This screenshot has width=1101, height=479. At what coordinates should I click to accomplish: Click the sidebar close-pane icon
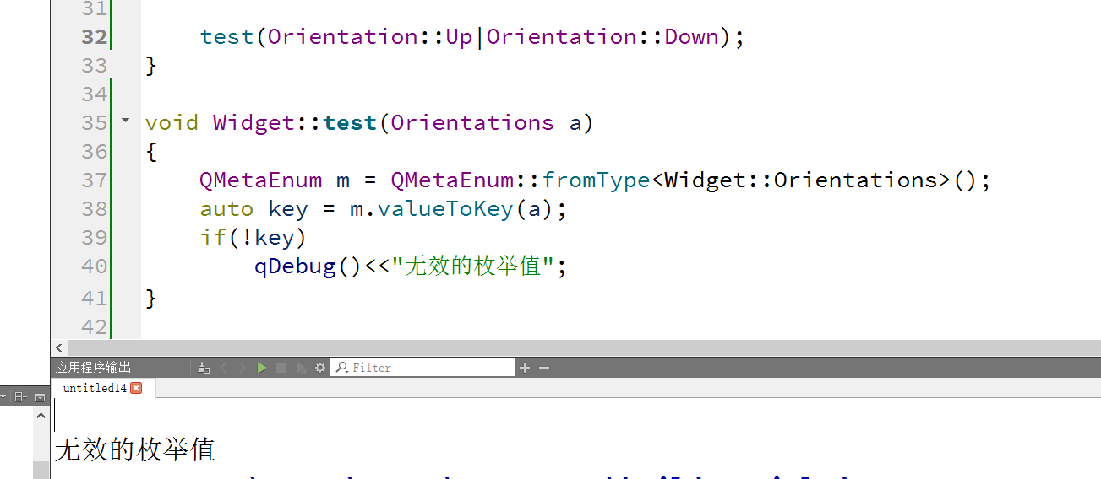click(x=40, y=396)
